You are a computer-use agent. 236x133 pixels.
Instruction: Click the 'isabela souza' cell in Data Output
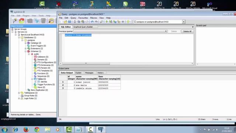coord(87,88)
